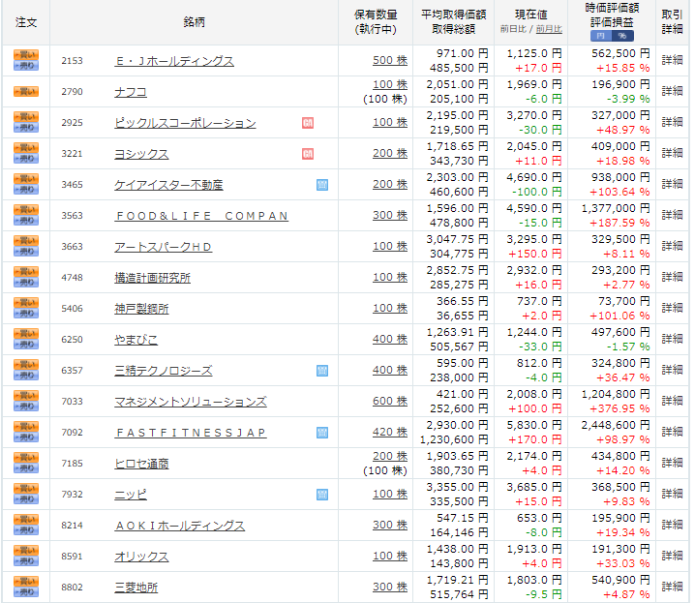Open 詳細 for the 2153 E・Jホールディングス row

pyautogui.click(x=672, y=60)
